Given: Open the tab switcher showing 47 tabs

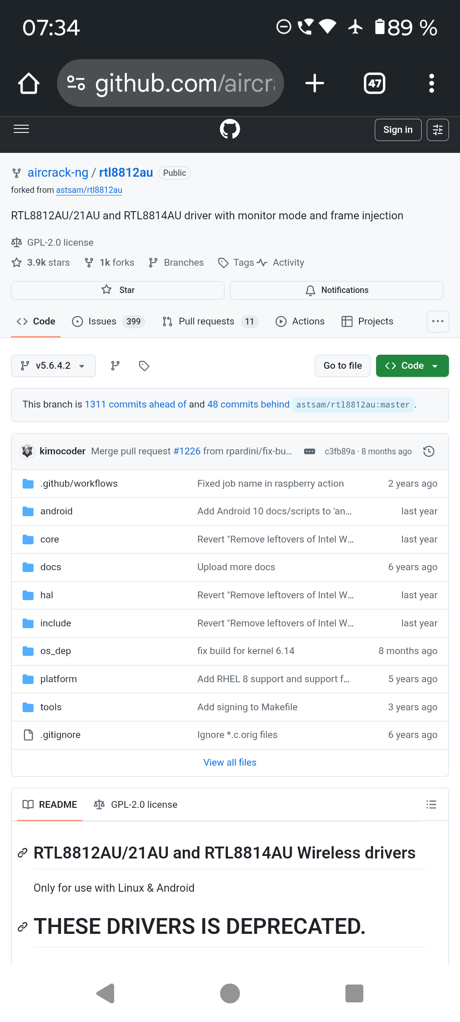Looking at the screenshot, I should click(x=374, y=83).
